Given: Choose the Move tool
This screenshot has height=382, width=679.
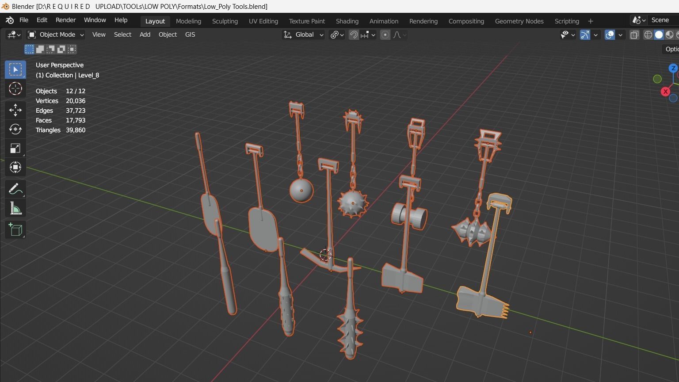Looking at the screenshot, I should [x=15, y=110].
